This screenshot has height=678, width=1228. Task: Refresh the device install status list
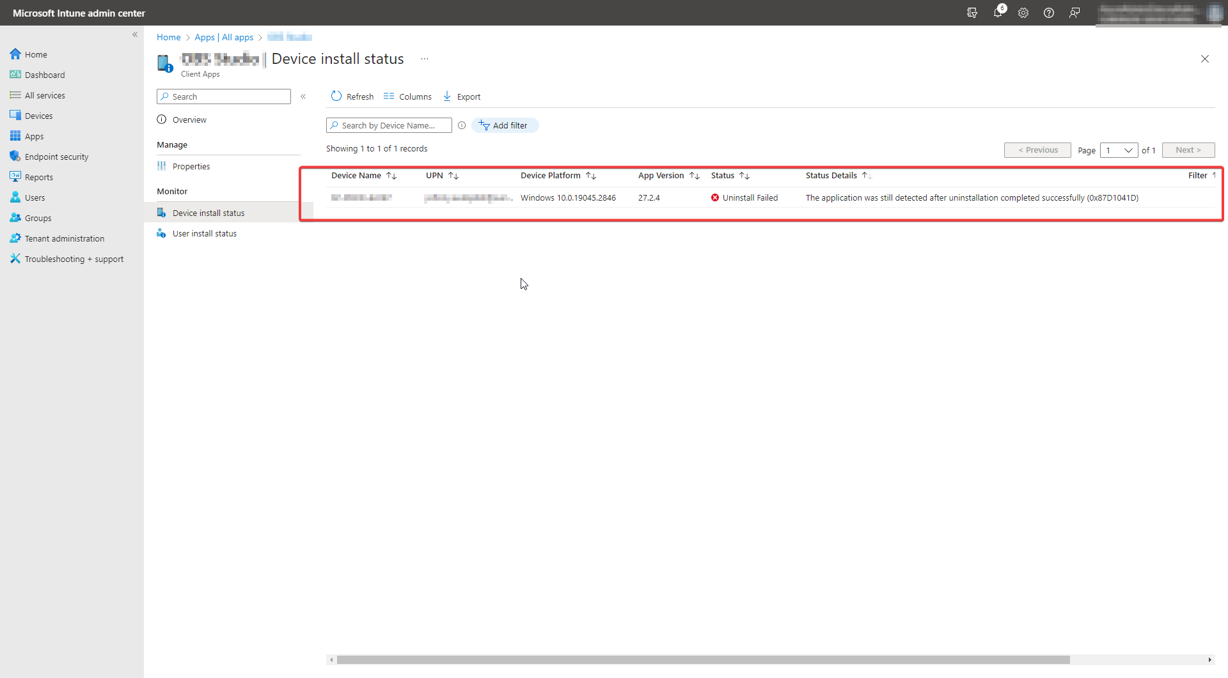tap(352, 96)
